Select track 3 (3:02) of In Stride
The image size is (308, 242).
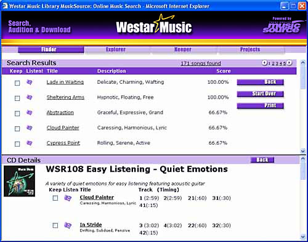(x=149, y=225)
